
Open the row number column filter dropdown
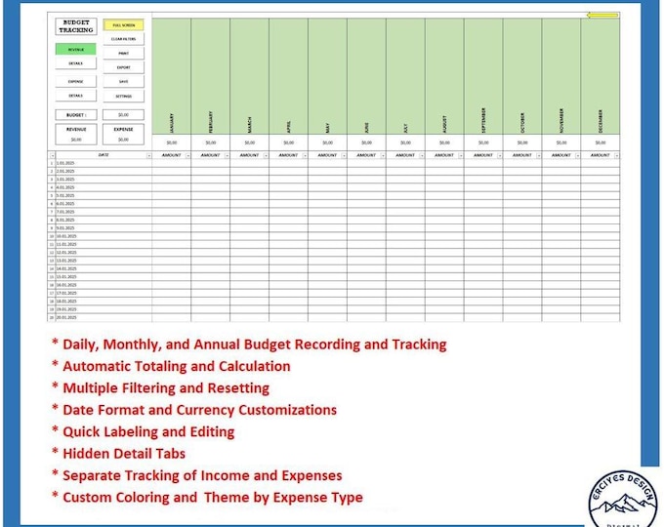[52, 156]
